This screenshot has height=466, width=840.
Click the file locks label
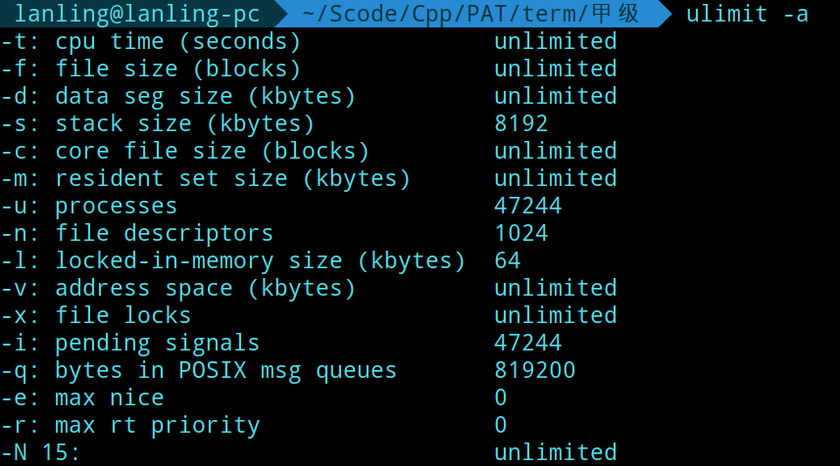point(123,315)
